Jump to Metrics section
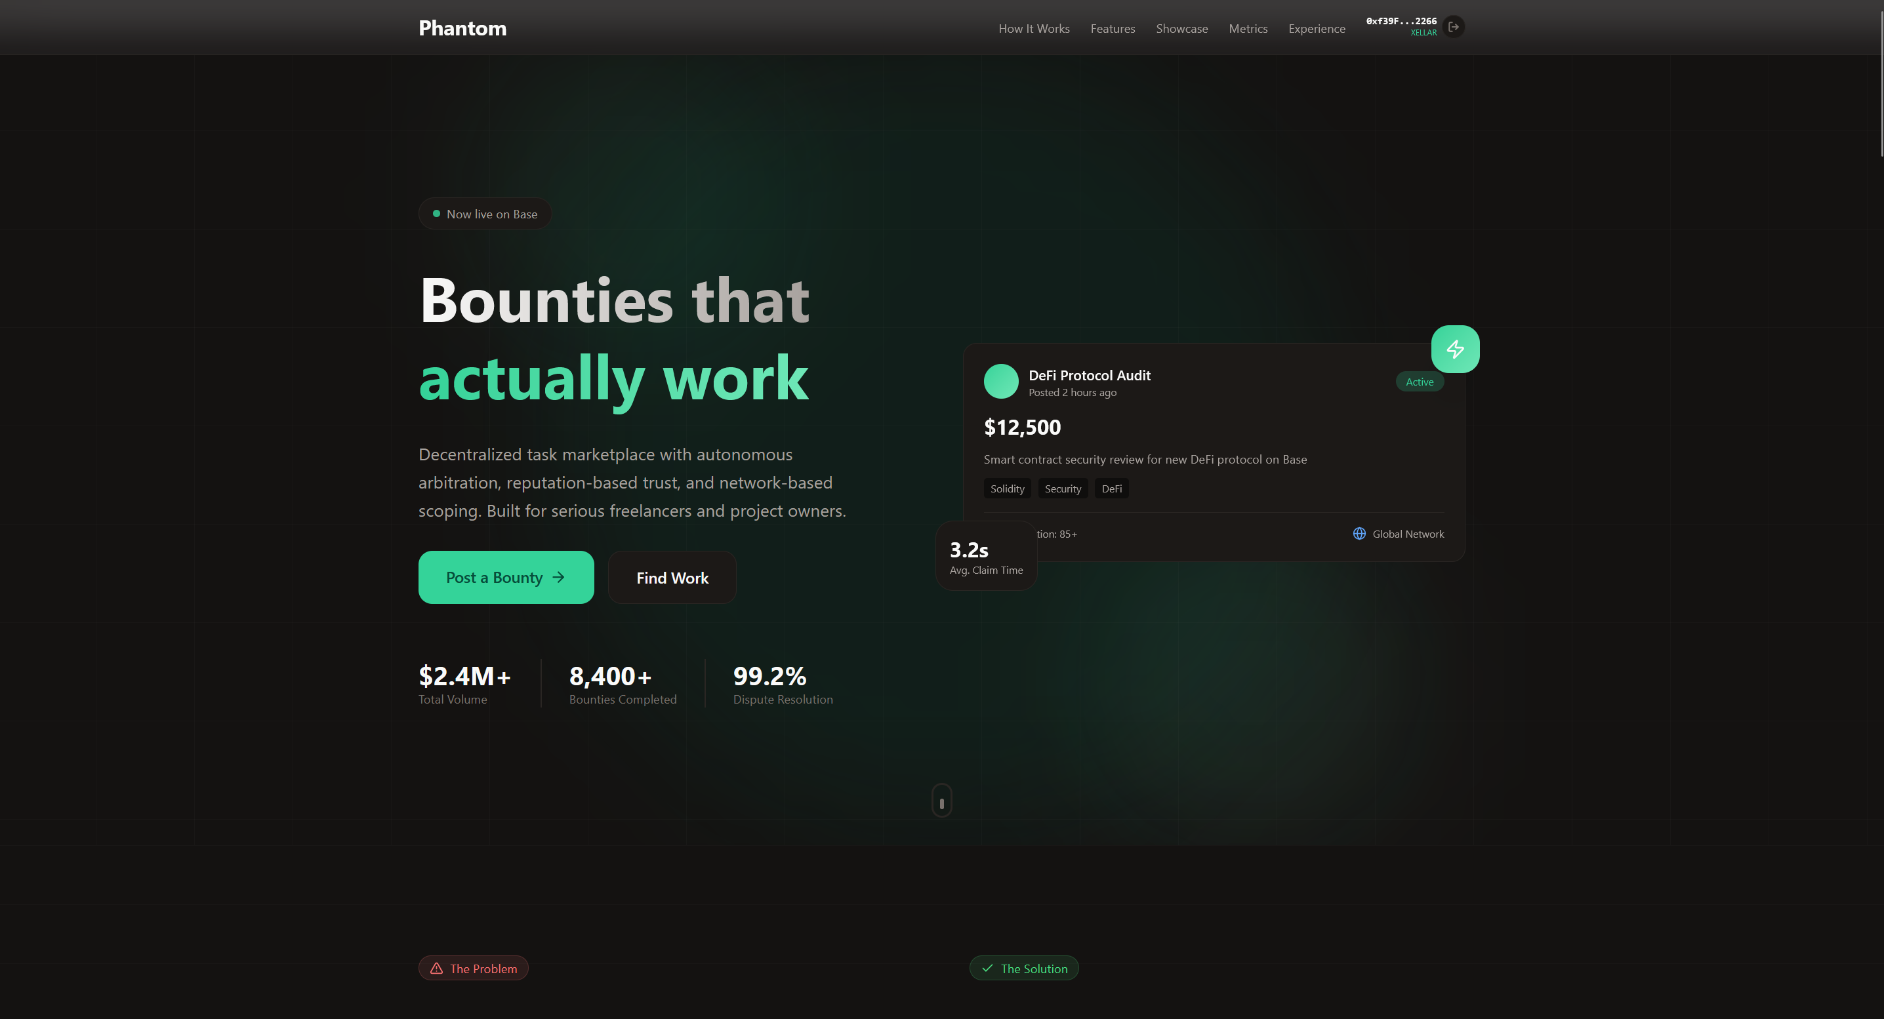This screenshot has width=1884, height=1019. pos(1248,28)
